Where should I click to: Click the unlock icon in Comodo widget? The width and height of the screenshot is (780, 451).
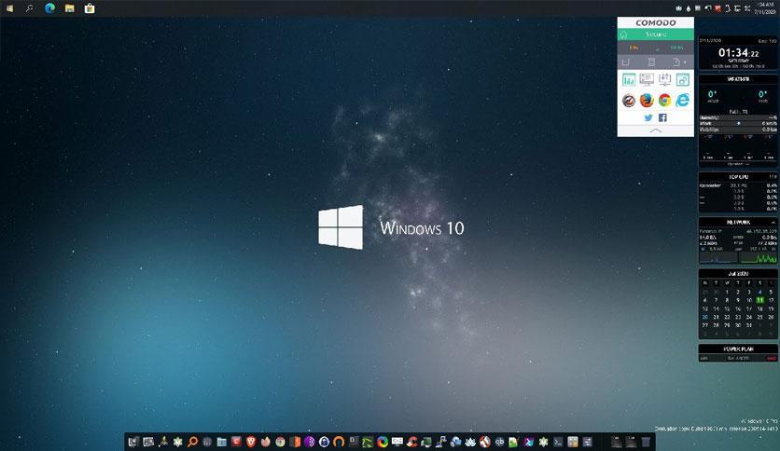683,79
